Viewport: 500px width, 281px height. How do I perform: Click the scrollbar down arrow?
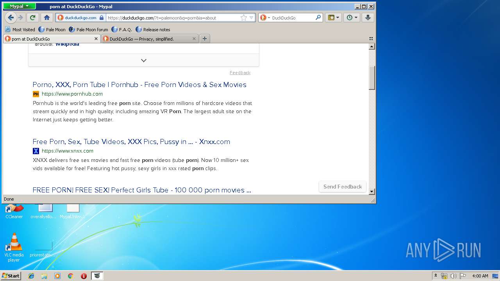pyautogui.click(x=372, y=191)
